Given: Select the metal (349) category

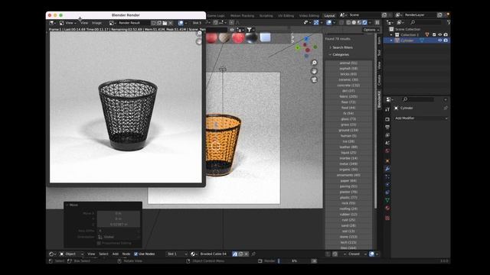Looking at the screenshot, I should click(x=348, y=163).
